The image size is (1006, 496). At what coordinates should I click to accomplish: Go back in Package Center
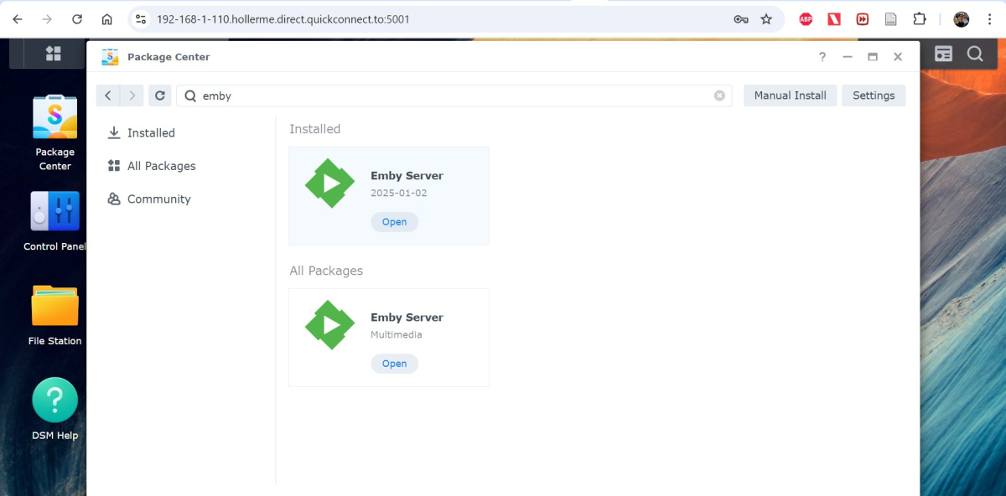coord(108,96)
